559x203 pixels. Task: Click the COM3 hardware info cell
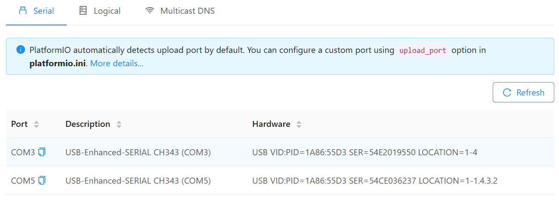(364, 152)
